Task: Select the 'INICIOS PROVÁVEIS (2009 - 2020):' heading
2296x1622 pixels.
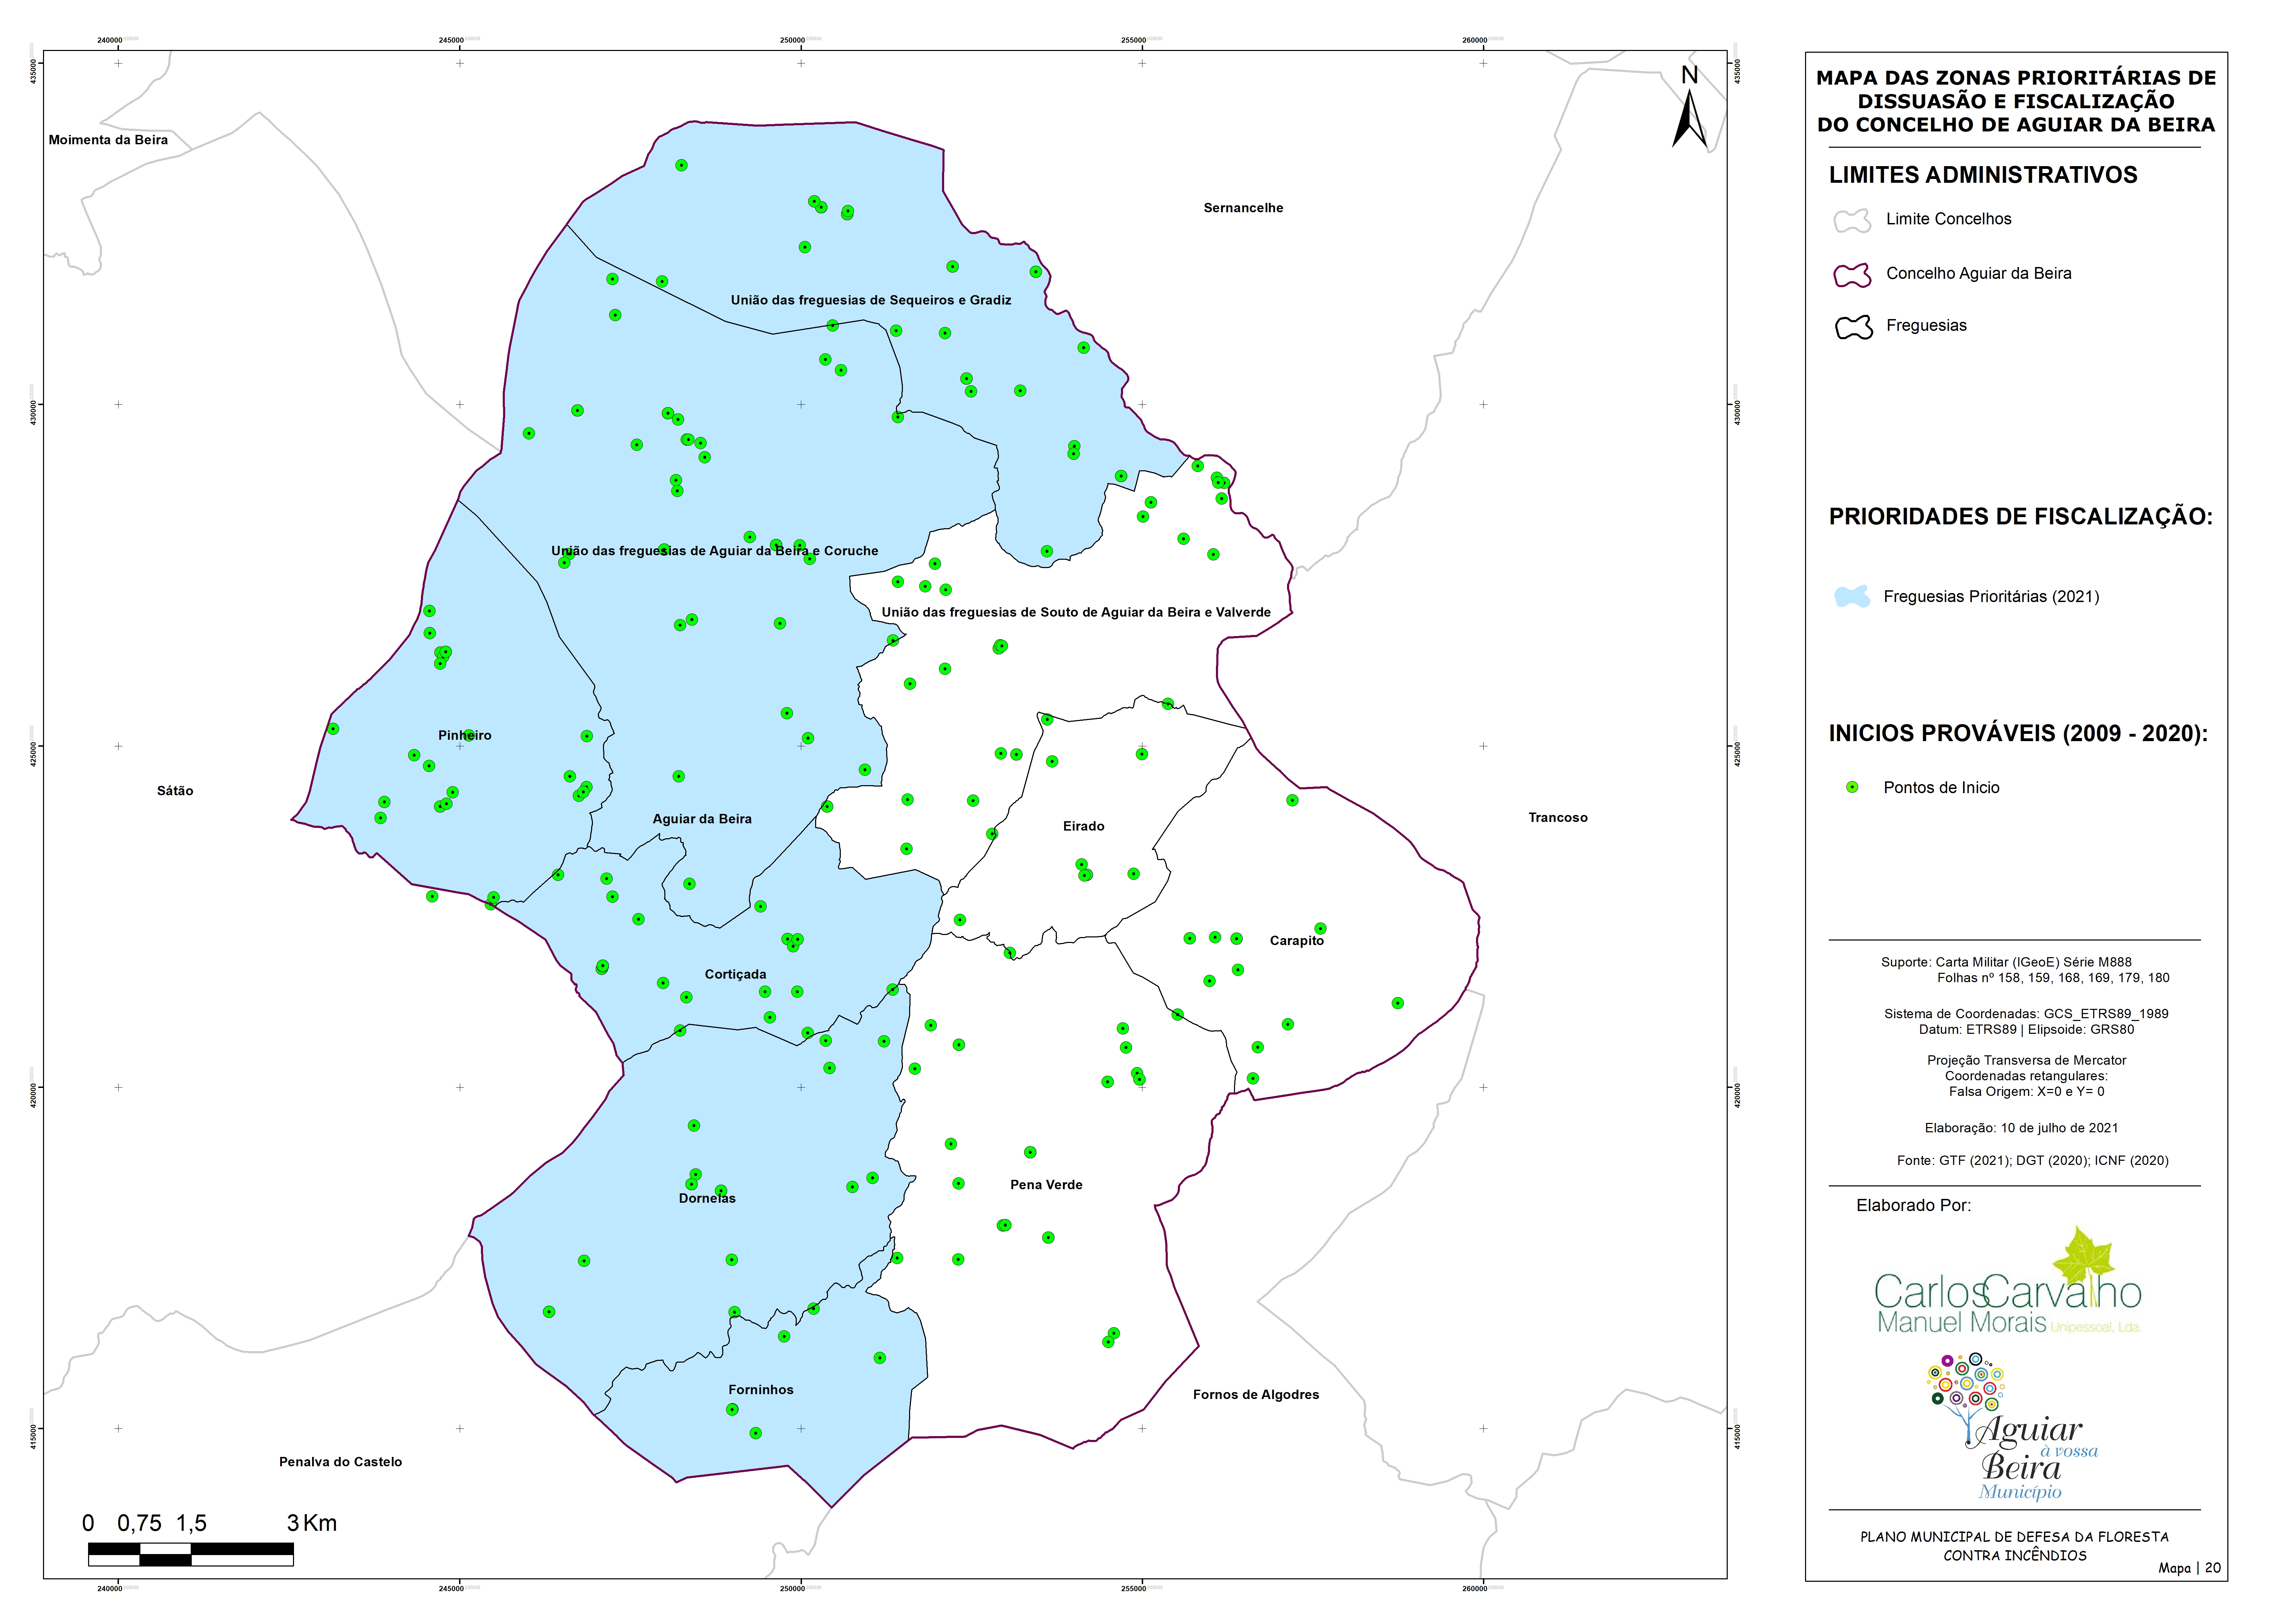Action: coord(2018,734)
